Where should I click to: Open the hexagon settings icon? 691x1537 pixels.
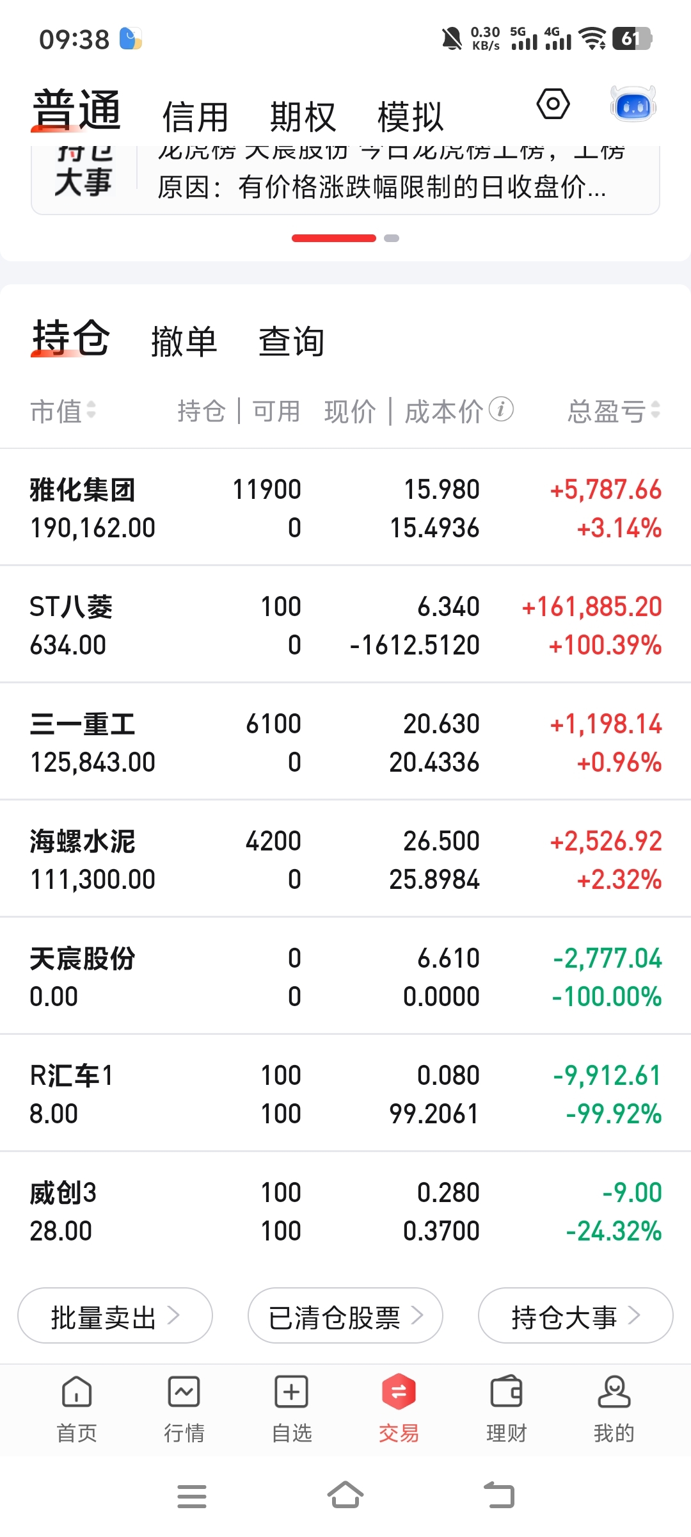553,104
